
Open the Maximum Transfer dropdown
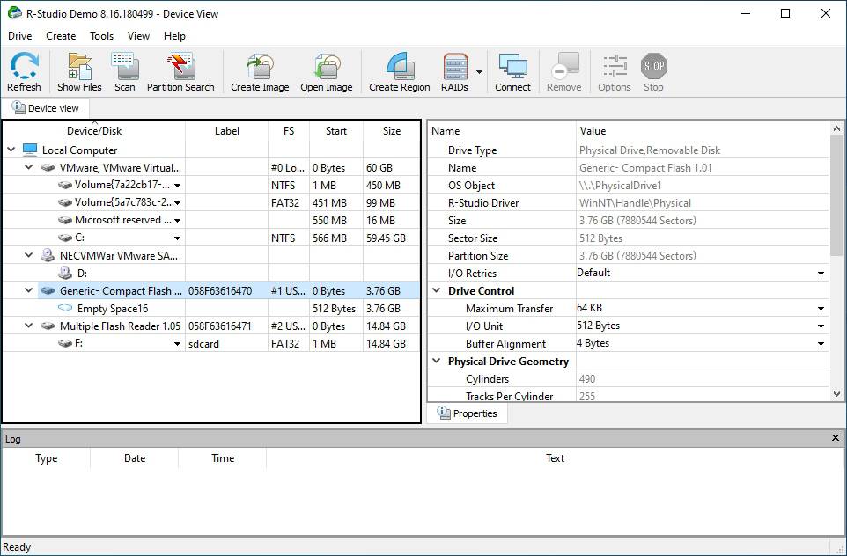pos(821,309)
